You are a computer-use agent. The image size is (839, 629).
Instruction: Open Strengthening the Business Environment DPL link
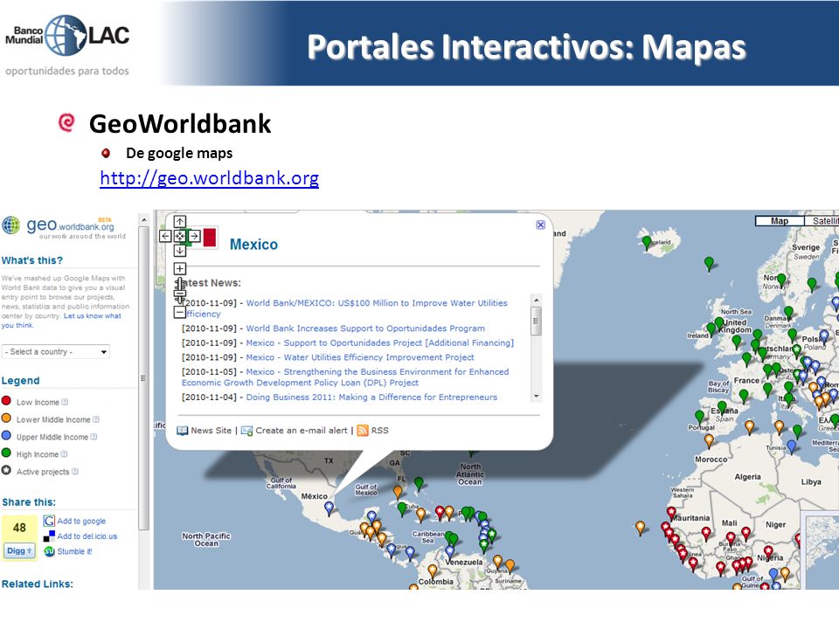(x=345, y=377)
